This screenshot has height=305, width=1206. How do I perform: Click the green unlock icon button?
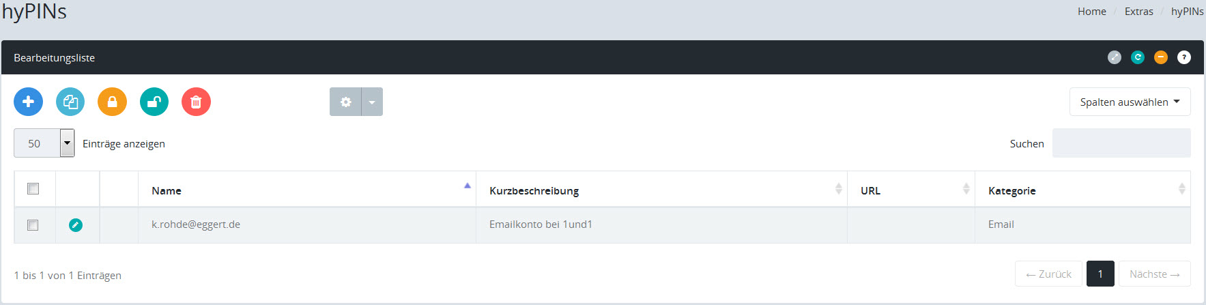(x=154, y=102)
